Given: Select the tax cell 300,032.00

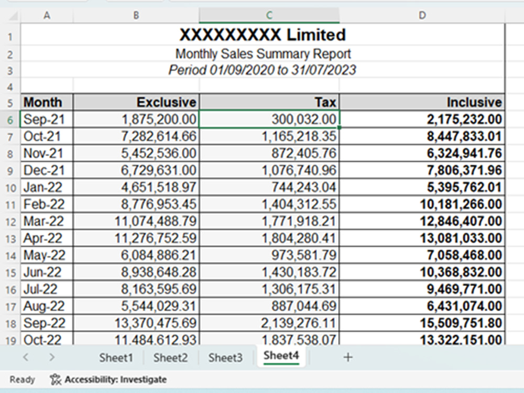Looking at the screenshot, I should point(269,119).
